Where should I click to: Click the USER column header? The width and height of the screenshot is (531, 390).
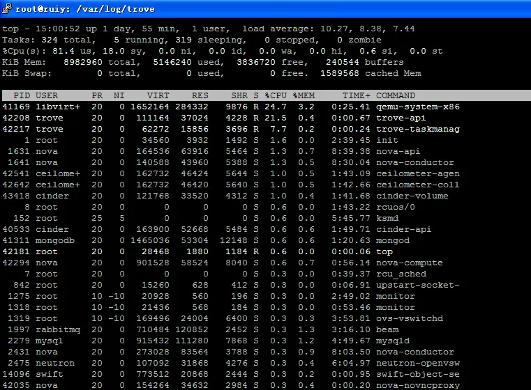47,95
